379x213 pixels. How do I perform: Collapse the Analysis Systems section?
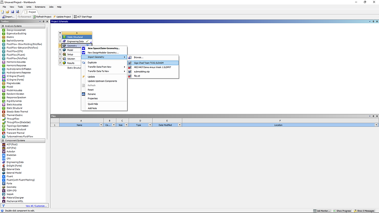[3, 26]
